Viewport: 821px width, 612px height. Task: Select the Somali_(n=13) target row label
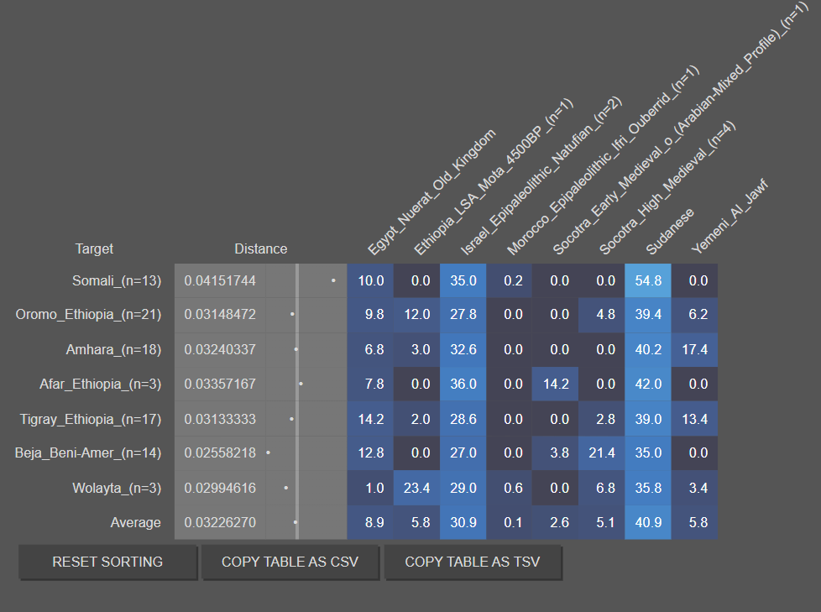coord(116,280)
